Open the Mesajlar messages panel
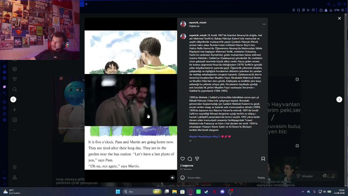Viewport: 348px width, 196px height. coord(316,176)
